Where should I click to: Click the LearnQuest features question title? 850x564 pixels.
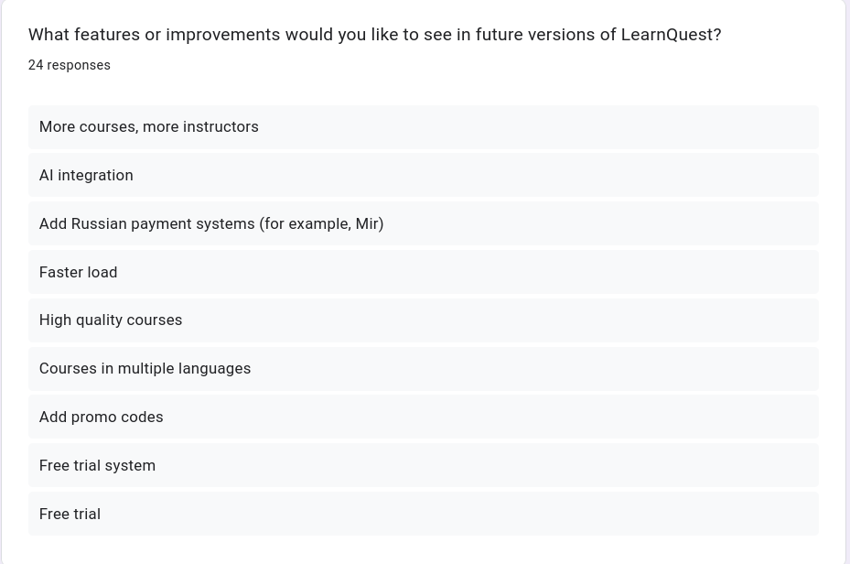pyautogui.click(x=374, y=35)
